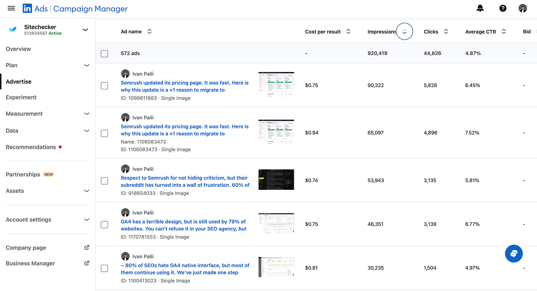Preview thumbnail of ad 1108083473
The width and height of the screenshot is (537, 291).
click(x=276, y=132)
